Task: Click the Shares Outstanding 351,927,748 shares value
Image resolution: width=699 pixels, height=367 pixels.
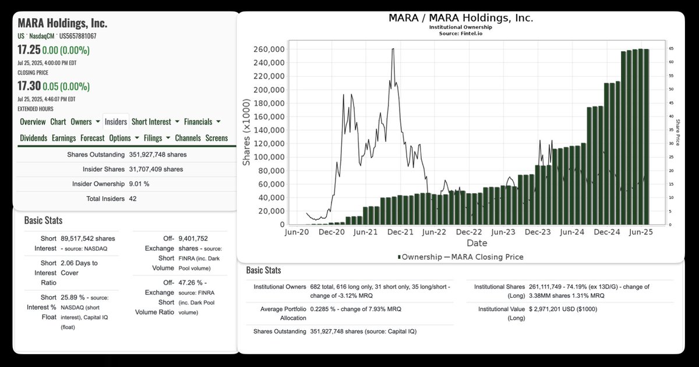Action: [x=157, y=155]
